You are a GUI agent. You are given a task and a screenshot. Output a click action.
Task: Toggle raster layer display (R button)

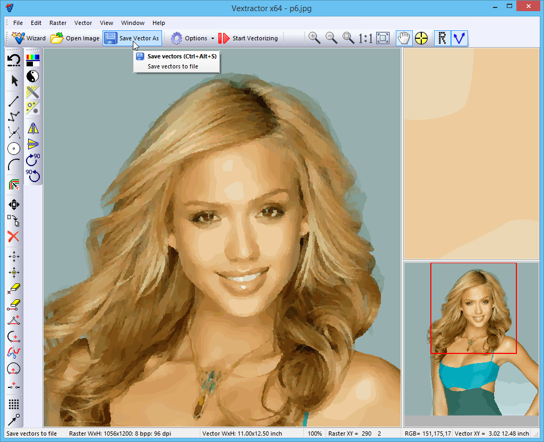pyautogui.click(x=442, y=38)
